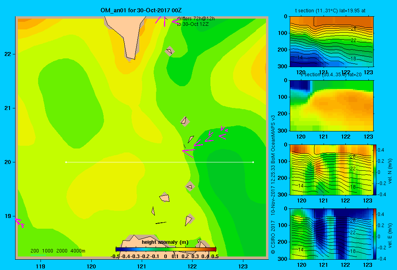Click the white transect line across the map
Image resolution: width=397 pixels, height=270 pixels.
coord(160,162)
